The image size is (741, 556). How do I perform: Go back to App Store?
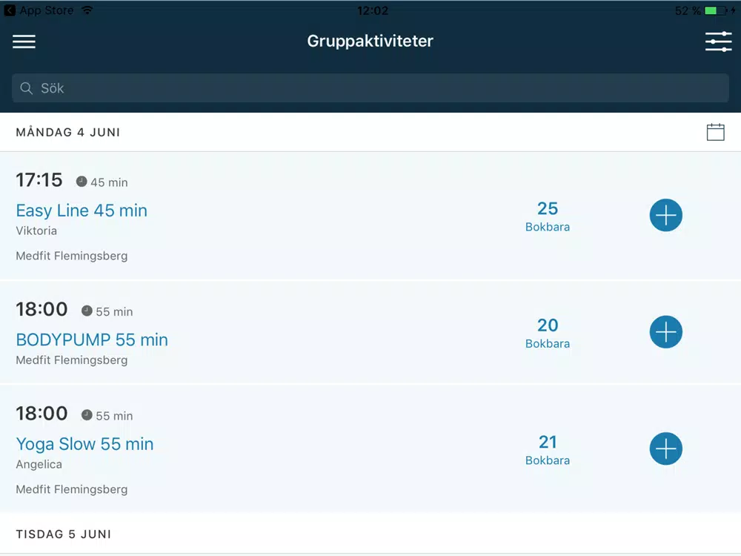(40, 10)
